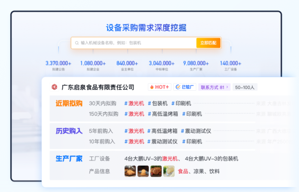Click the 立即匹配 button
Screen dimensions: 299x192
point(208,43)
